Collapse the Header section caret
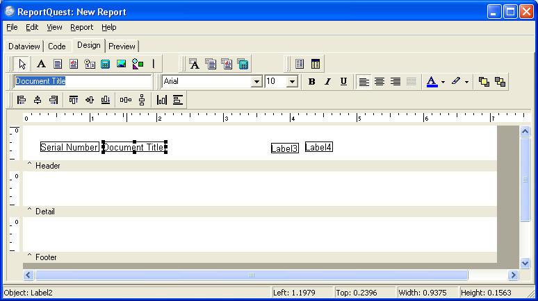Image resolution: width=538 pixels, height=301 pixels. point(29,164)
